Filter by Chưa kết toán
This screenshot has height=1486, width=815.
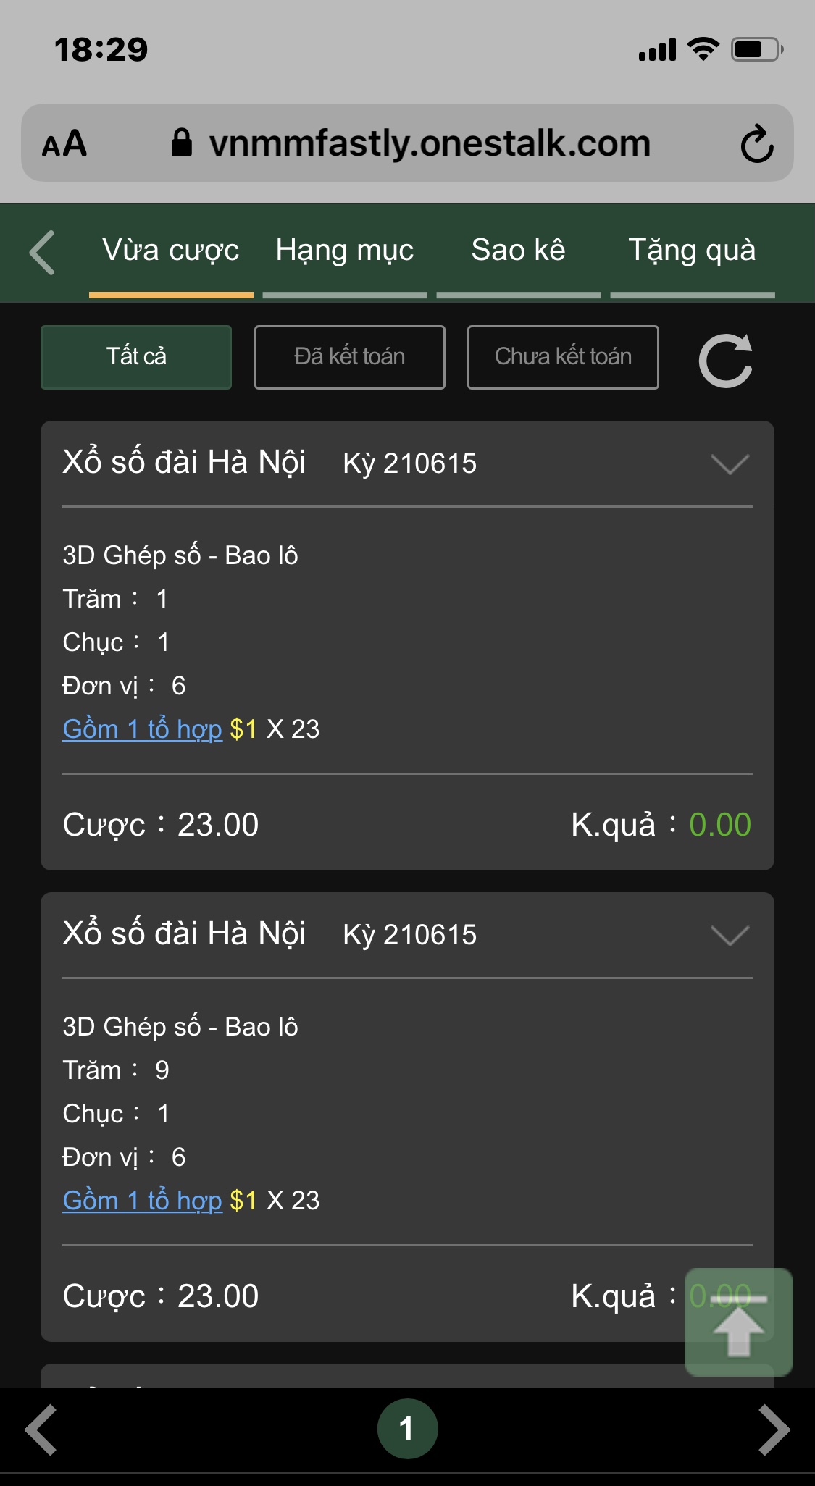(563, 357)
